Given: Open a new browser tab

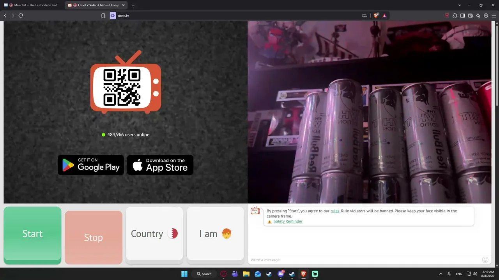Looking at the screenshot, I should coord(133,5).
